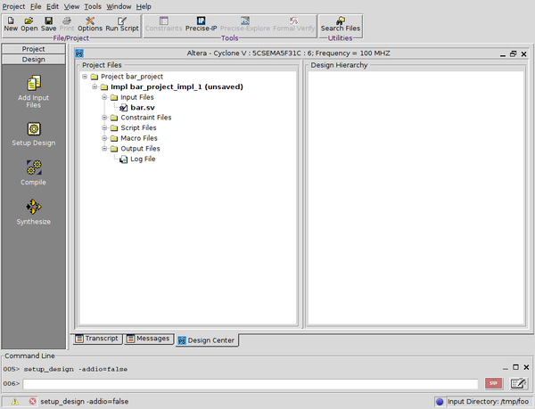Select the bar.sv input file
The height and width of the screenshot is (409, 535).
click(x=143, y=107)
